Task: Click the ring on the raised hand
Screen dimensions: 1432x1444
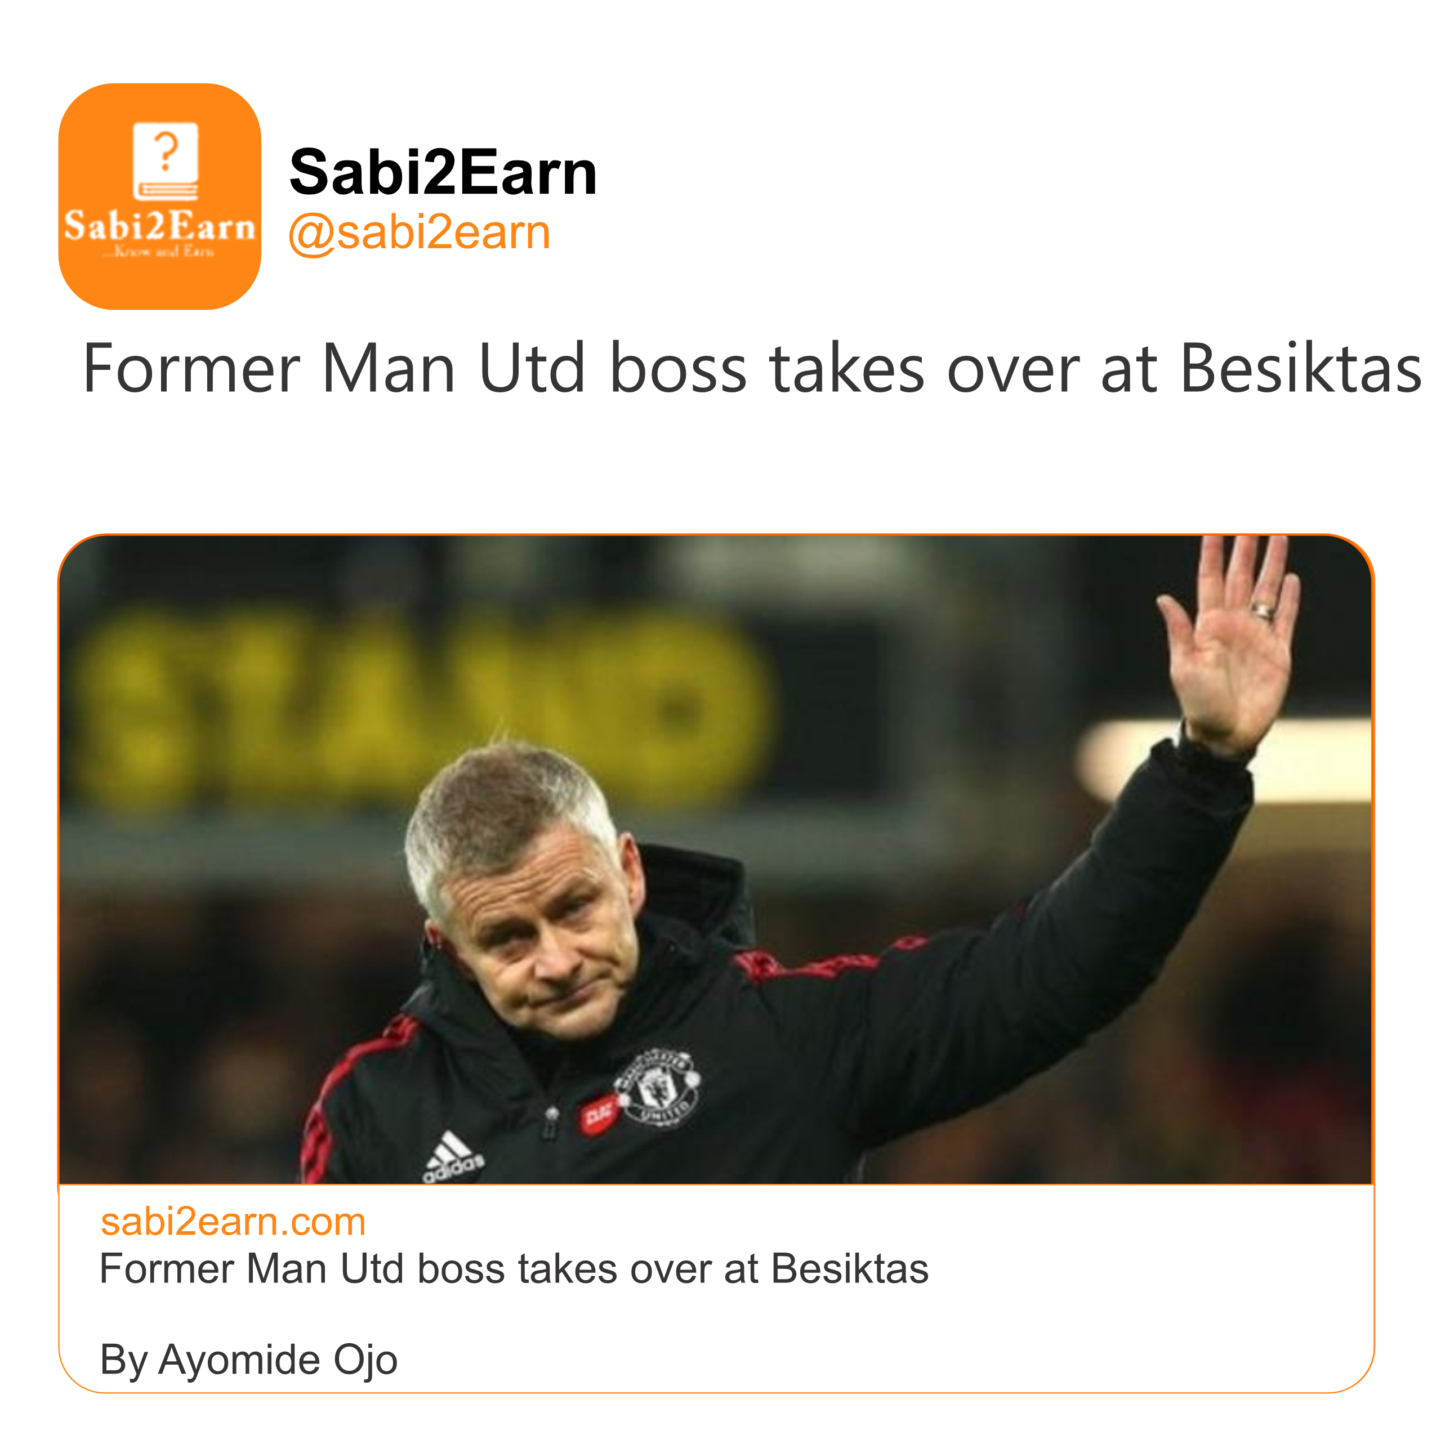Action: click(1263, 610)
